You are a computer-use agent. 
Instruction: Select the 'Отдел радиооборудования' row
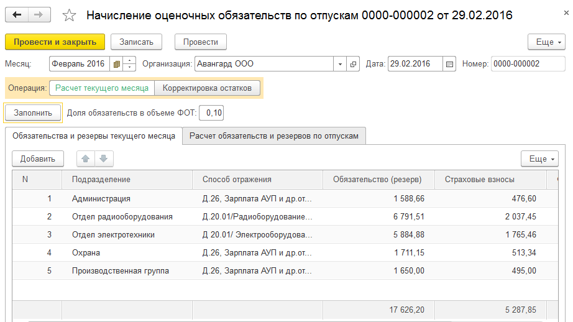122,217
